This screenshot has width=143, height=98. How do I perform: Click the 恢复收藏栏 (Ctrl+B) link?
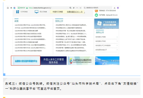(75, 12)
